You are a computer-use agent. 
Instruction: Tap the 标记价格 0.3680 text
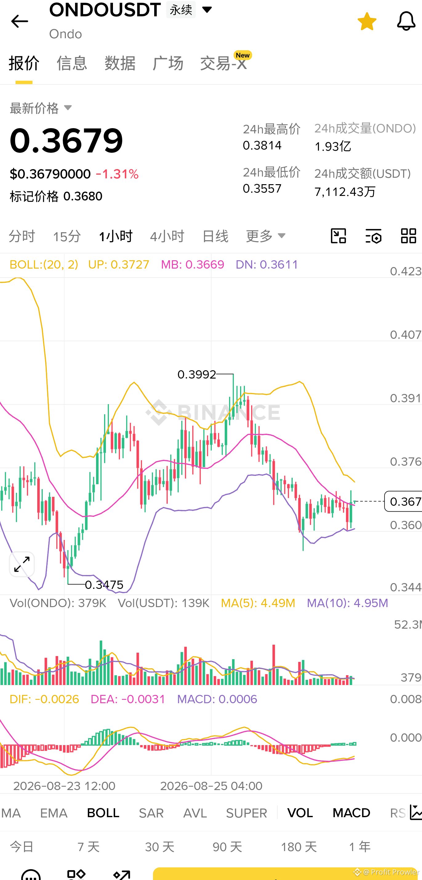(x=56, y=197)
